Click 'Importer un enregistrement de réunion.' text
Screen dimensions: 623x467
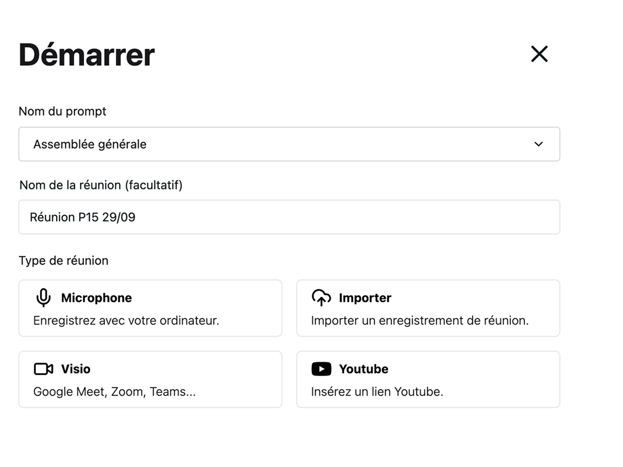click(x=419, y=321)
